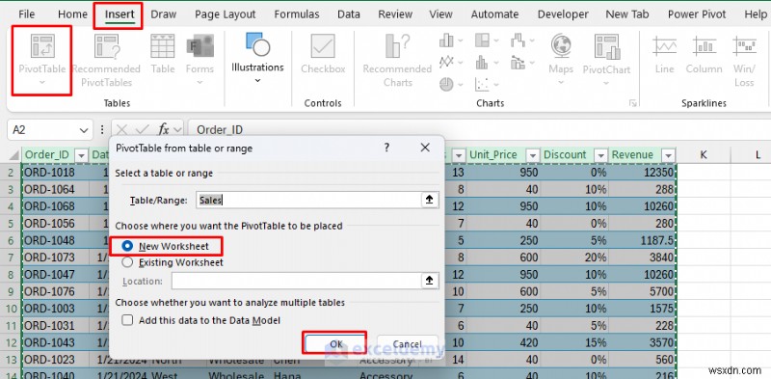
Task: Select the New Worksheet radio option
Action: [127, 246]
